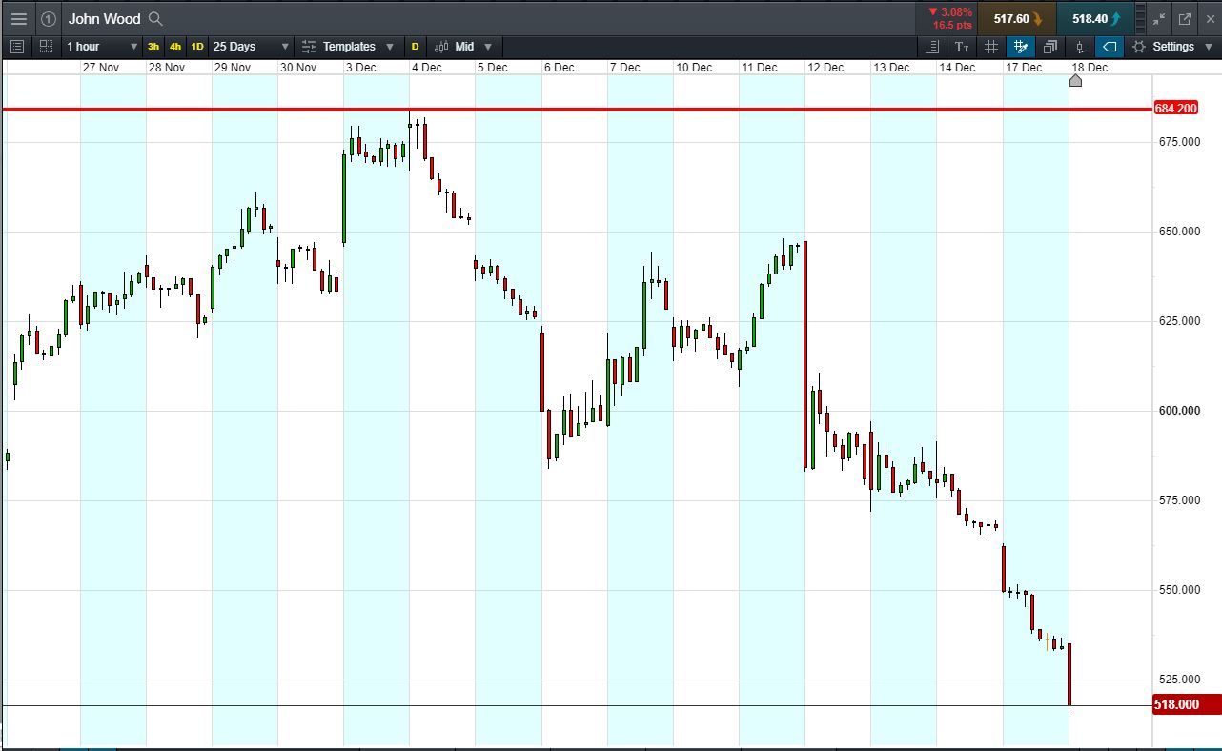This screenshot has width=1222, height=751.
Task: Open the hamburger main menu
Action: (x=18, y=18)
